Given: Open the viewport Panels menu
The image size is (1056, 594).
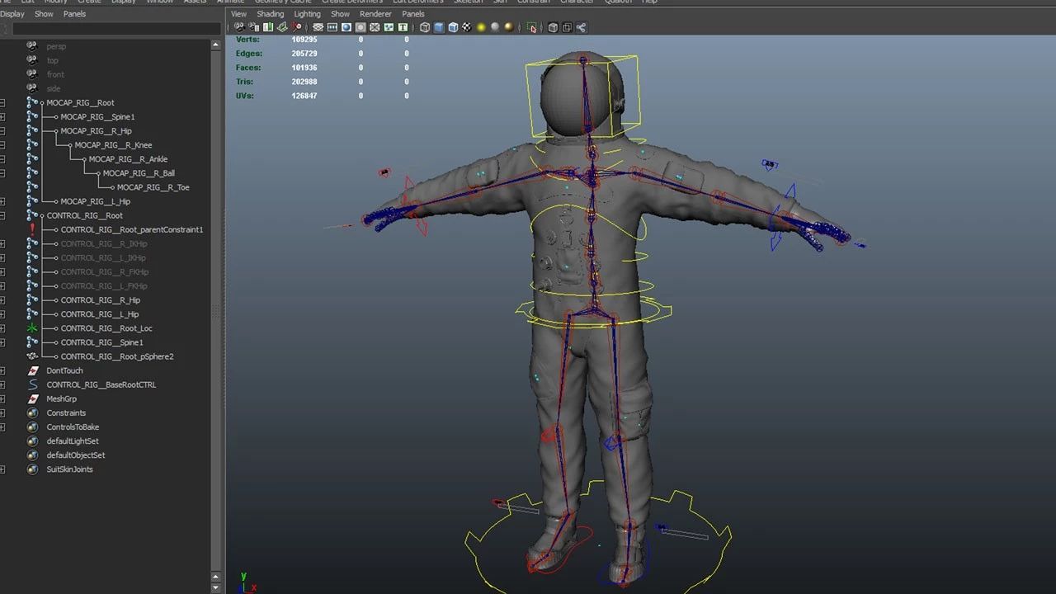Looking at the screenshot, I should tap(412, 14).
